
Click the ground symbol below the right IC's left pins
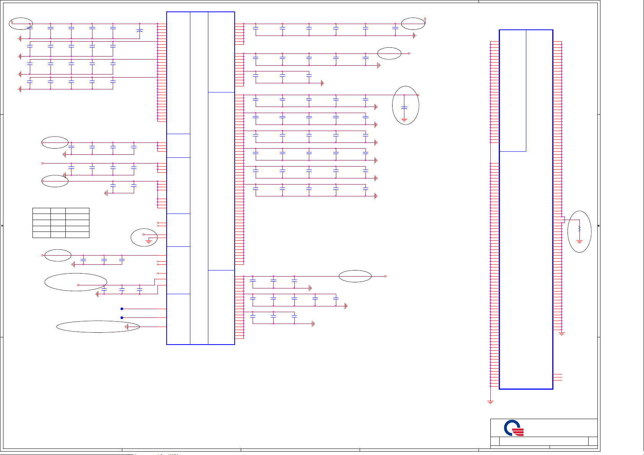tap(490, 402)
